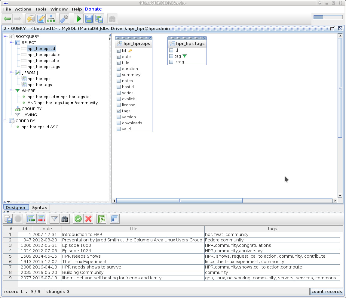
Task: Click the filter funnel icon in results toolbar
Action: (x=54, y=219)
